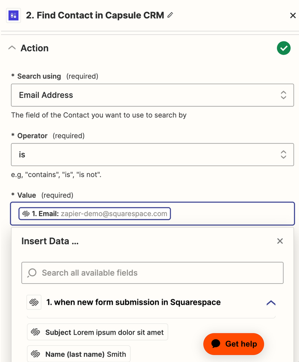299x362 pixels.
Task: Click Squarespace icon on Subject row
Action: click(35, 332)
